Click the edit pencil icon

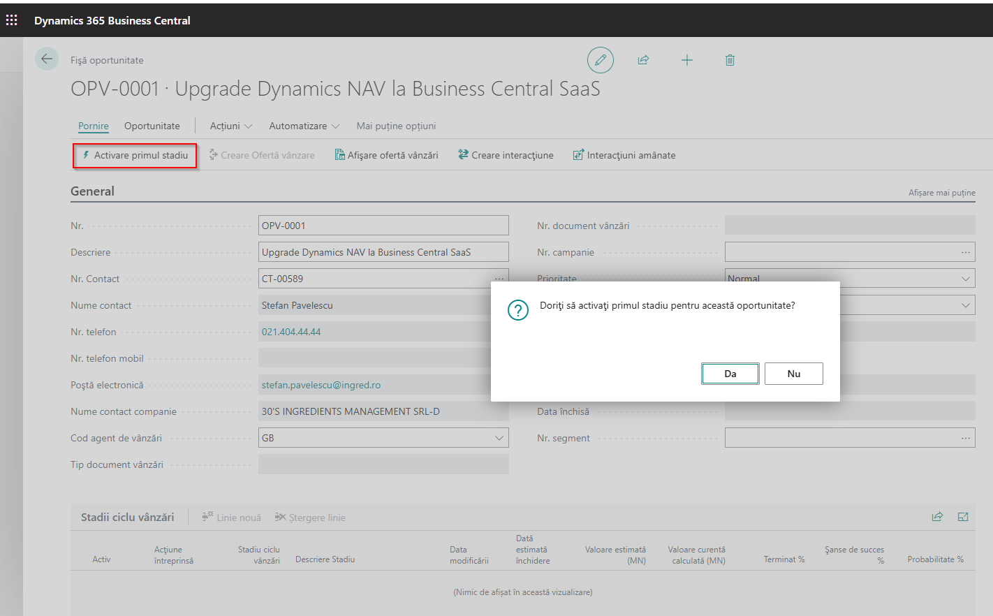601,60
